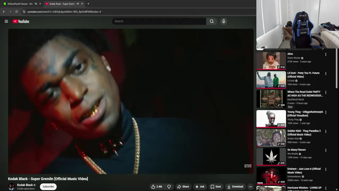Open options menu for Soldier Kidd Thug Paradise 2
The height and width of the screenshot is (191, 339).
pos(326,132)
